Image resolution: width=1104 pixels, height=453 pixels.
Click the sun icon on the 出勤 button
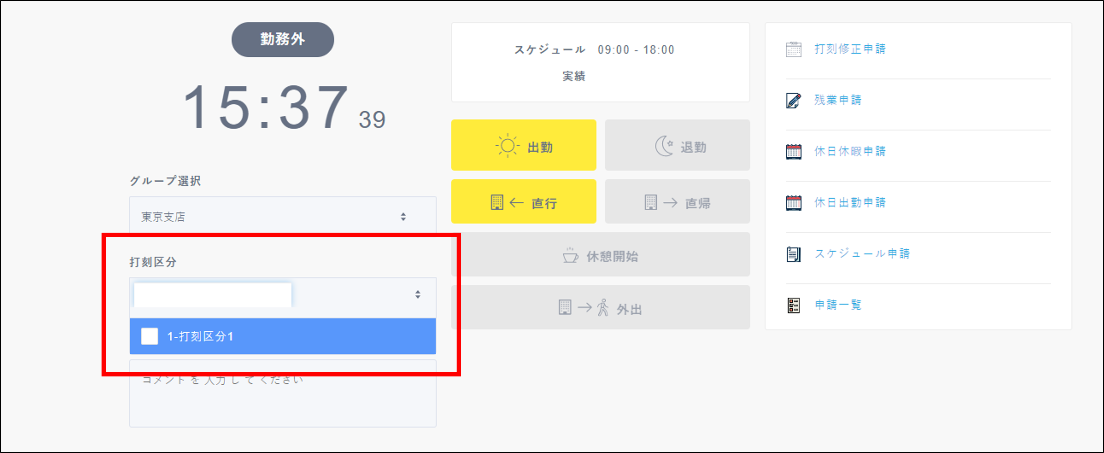coord(507,146)
